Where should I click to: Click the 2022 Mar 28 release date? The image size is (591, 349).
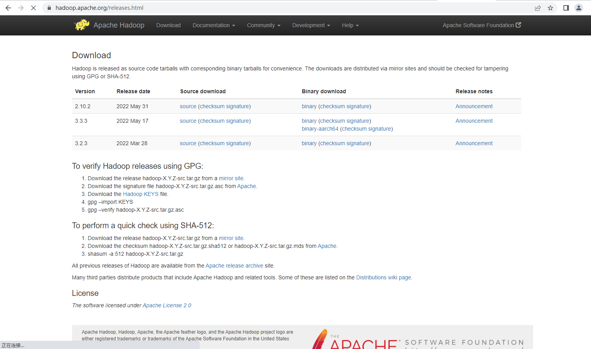tap(132, 143)
